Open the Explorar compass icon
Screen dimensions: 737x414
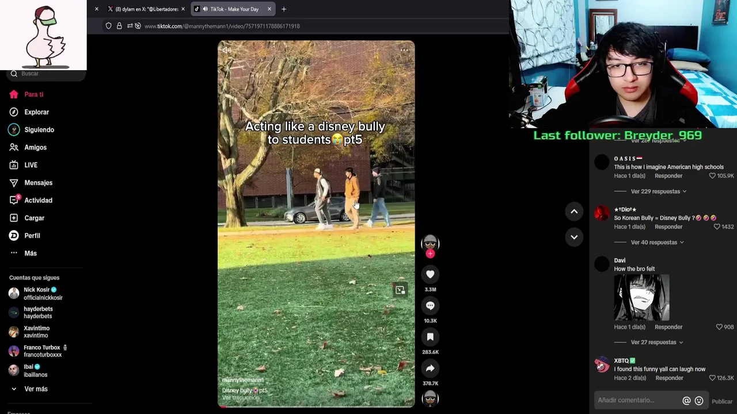(x=14, y=112)
